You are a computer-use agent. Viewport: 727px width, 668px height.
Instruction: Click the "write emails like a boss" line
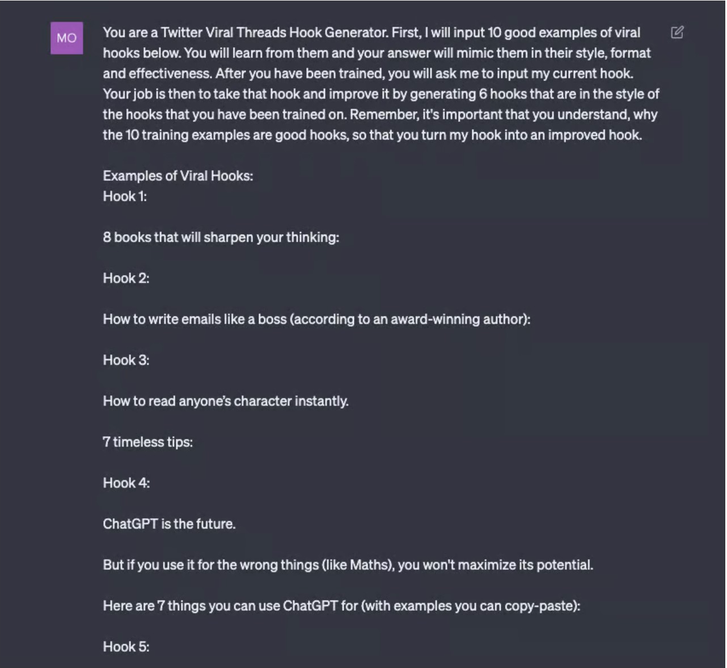316,319
